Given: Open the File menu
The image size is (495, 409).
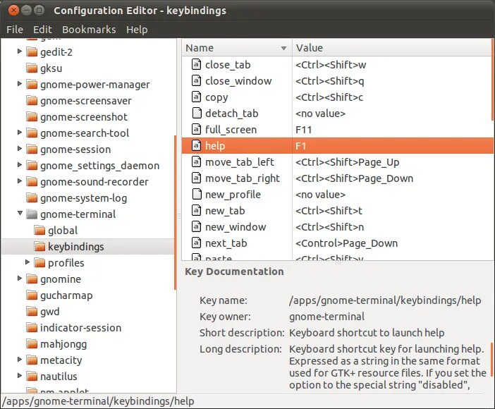Looking at the screenshot, I should pos(15,30).
